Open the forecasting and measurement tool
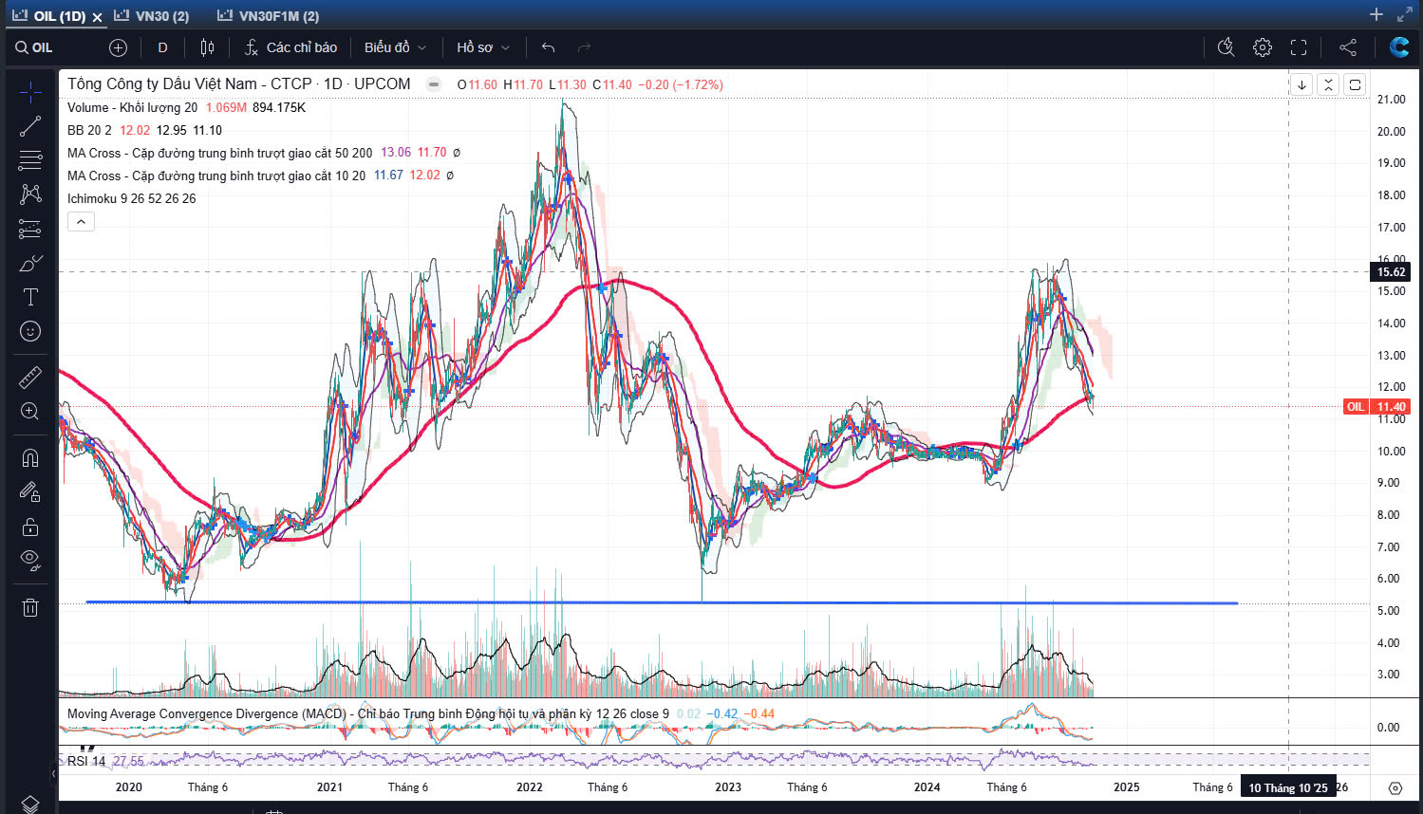Viewport: 1423px width, 814px height. [x=30, y=229]
